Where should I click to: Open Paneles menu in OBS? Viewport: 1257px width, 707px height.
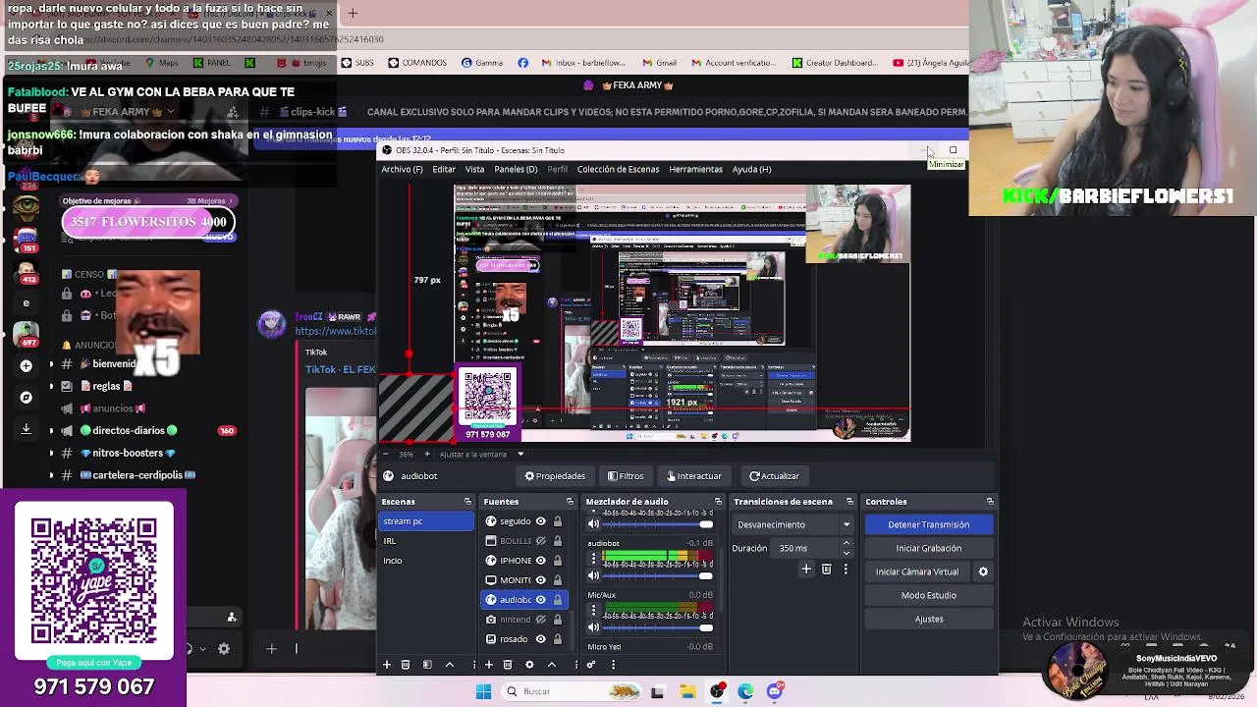click(516, 169)
